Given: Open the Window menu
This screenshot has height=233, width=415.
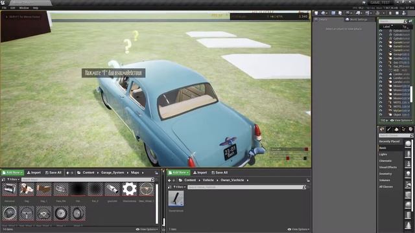Looking at the screenshot, I should click(x=24, y=8).
